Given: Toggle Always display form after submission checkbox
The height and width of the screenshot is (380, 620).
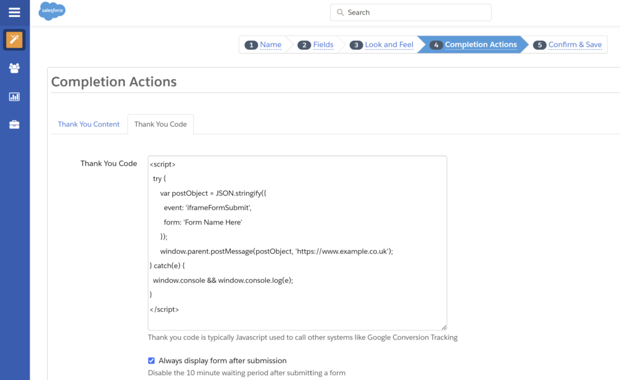Looking at the screenshot, I should pyautogui.click(x=151, y=361).
